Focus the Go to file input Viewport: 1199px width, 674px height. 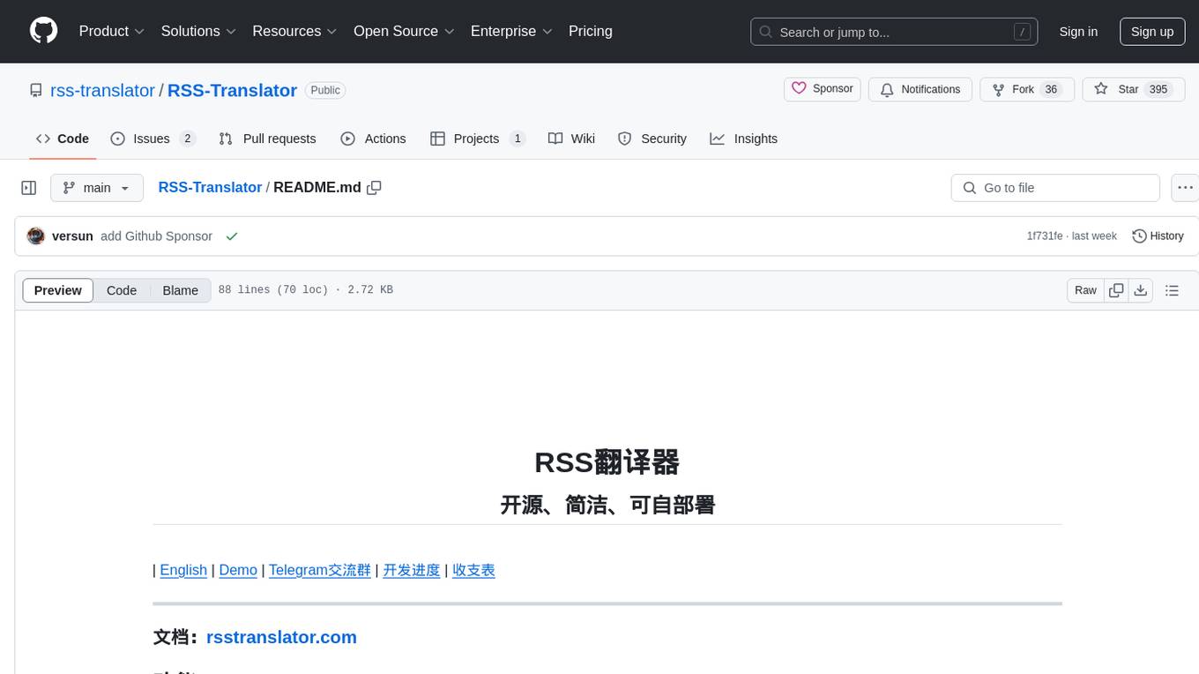[x=1055, y=188]
